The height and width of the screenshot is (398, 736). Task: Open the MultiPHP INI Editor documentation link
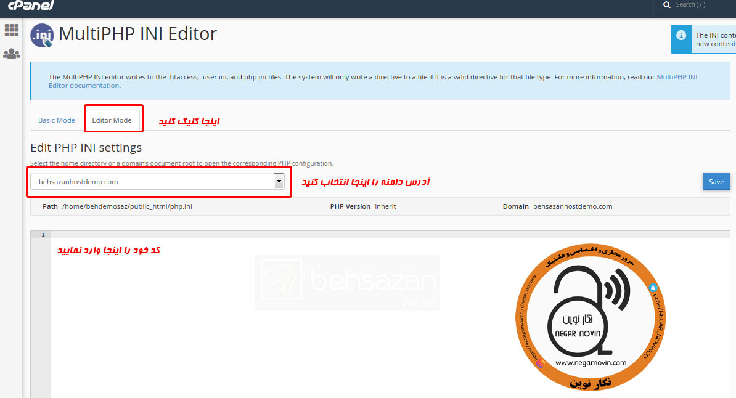click(x=373, y=81)
